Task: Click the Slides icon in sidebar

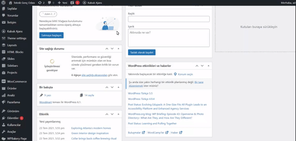Action: pyautogui.click(x=4, y=59)
